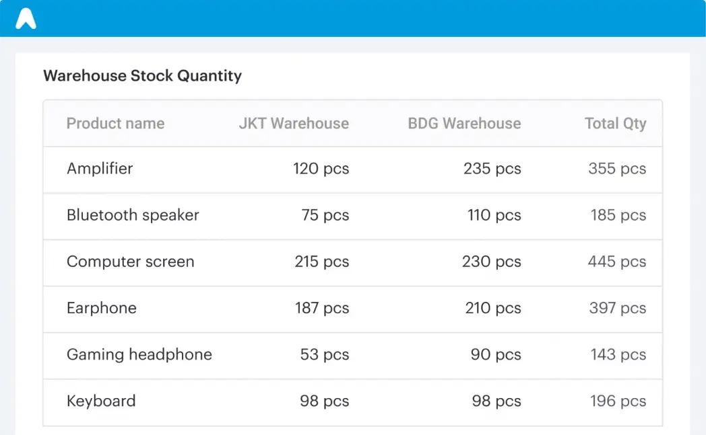Select the Gaming headphone product name
The width and height of the screenshot is (706, 435).
[139, 354]
